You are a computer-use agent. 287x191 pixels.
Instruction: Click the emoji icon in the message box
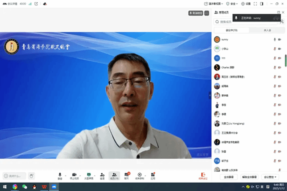(6, 176)
